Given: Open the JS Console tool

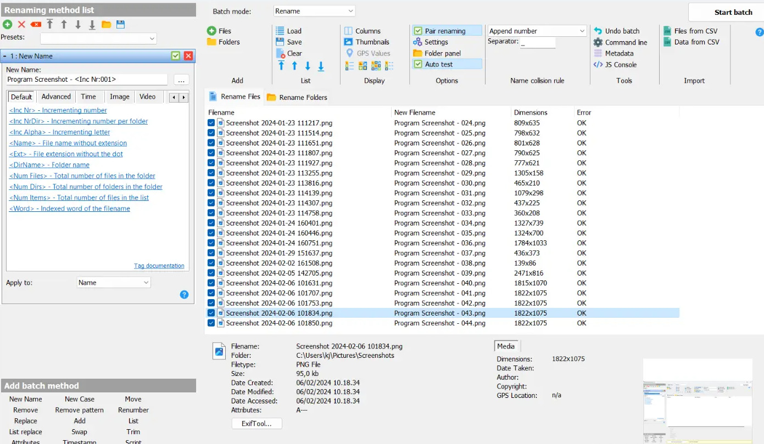Looking at the screenshot, I should point(615,64).
